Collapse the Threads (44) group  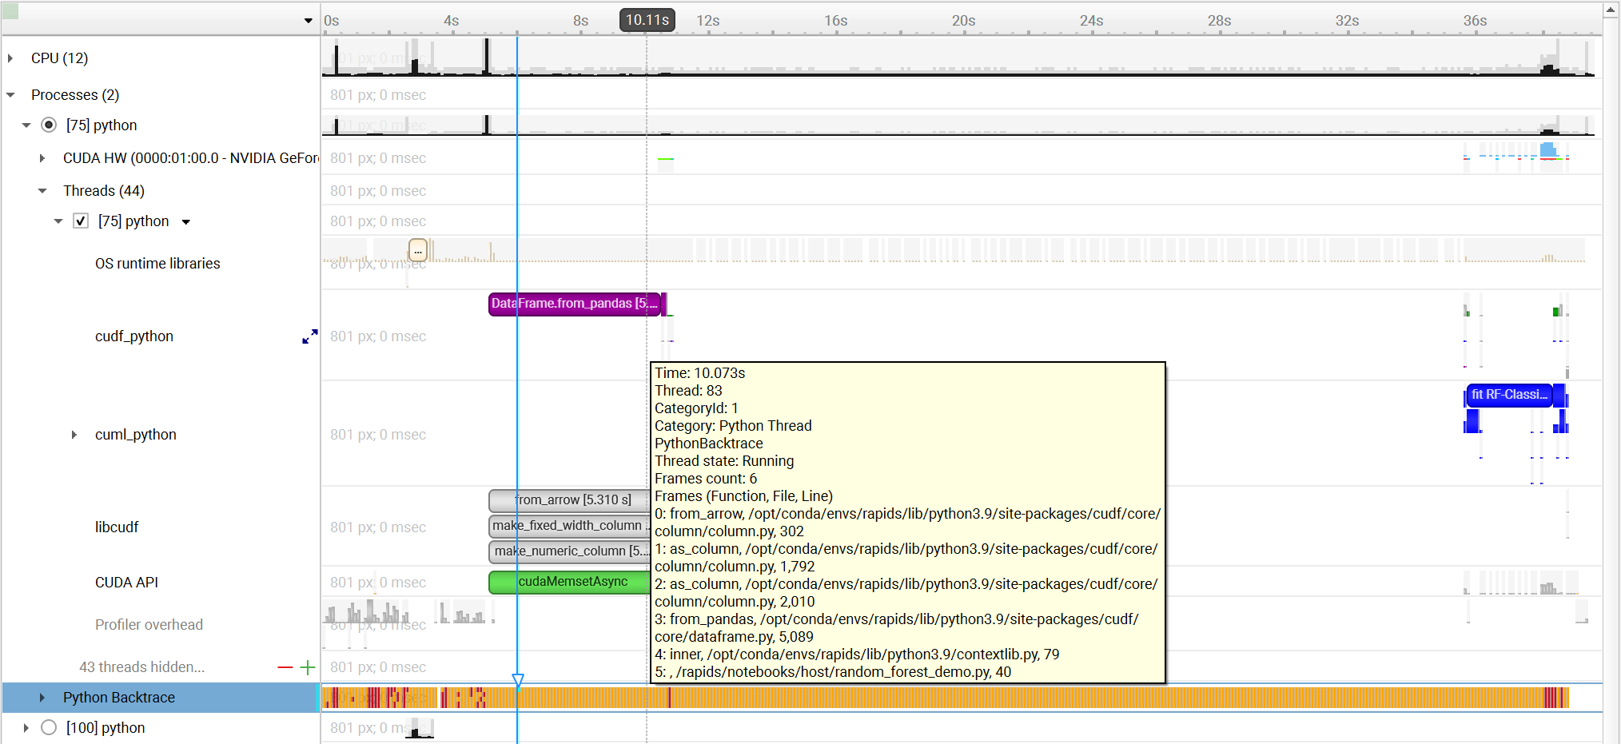click(42, 190)
